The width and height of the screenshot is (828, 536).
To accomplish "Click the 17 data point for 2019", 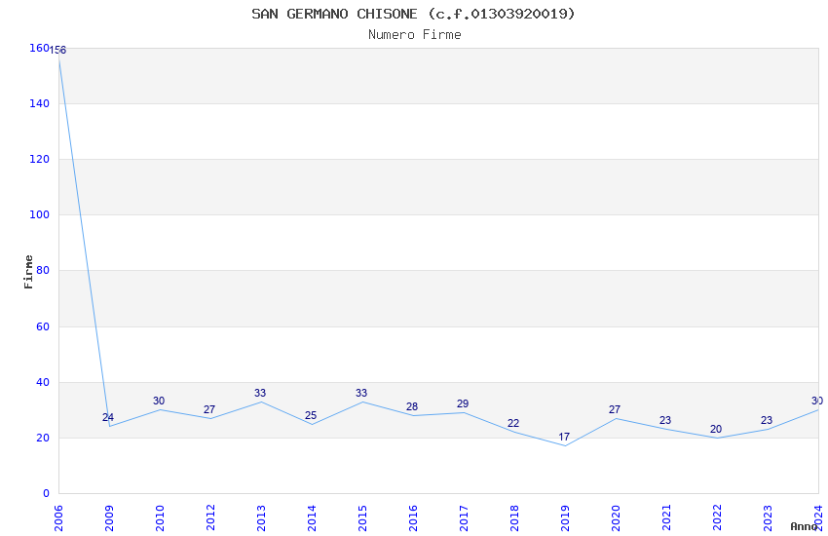I will pyautogui.click(x=565, y=445).
